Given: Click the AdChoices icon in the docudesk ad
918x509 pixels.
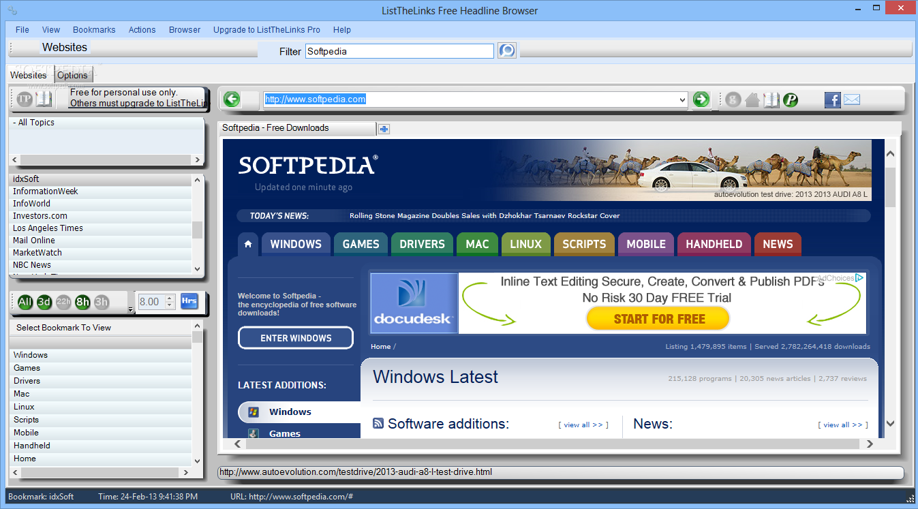Looking at the screenshot, I should pos(860,277).
